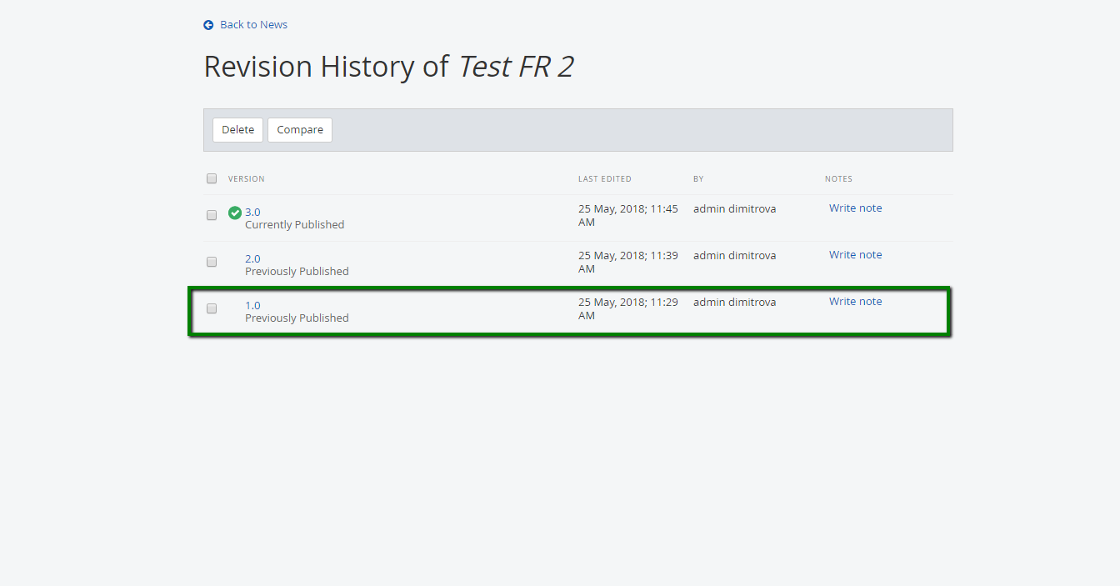Open version 1.0 revision link
The image size is (1120, 586).
tap(252, 305)
